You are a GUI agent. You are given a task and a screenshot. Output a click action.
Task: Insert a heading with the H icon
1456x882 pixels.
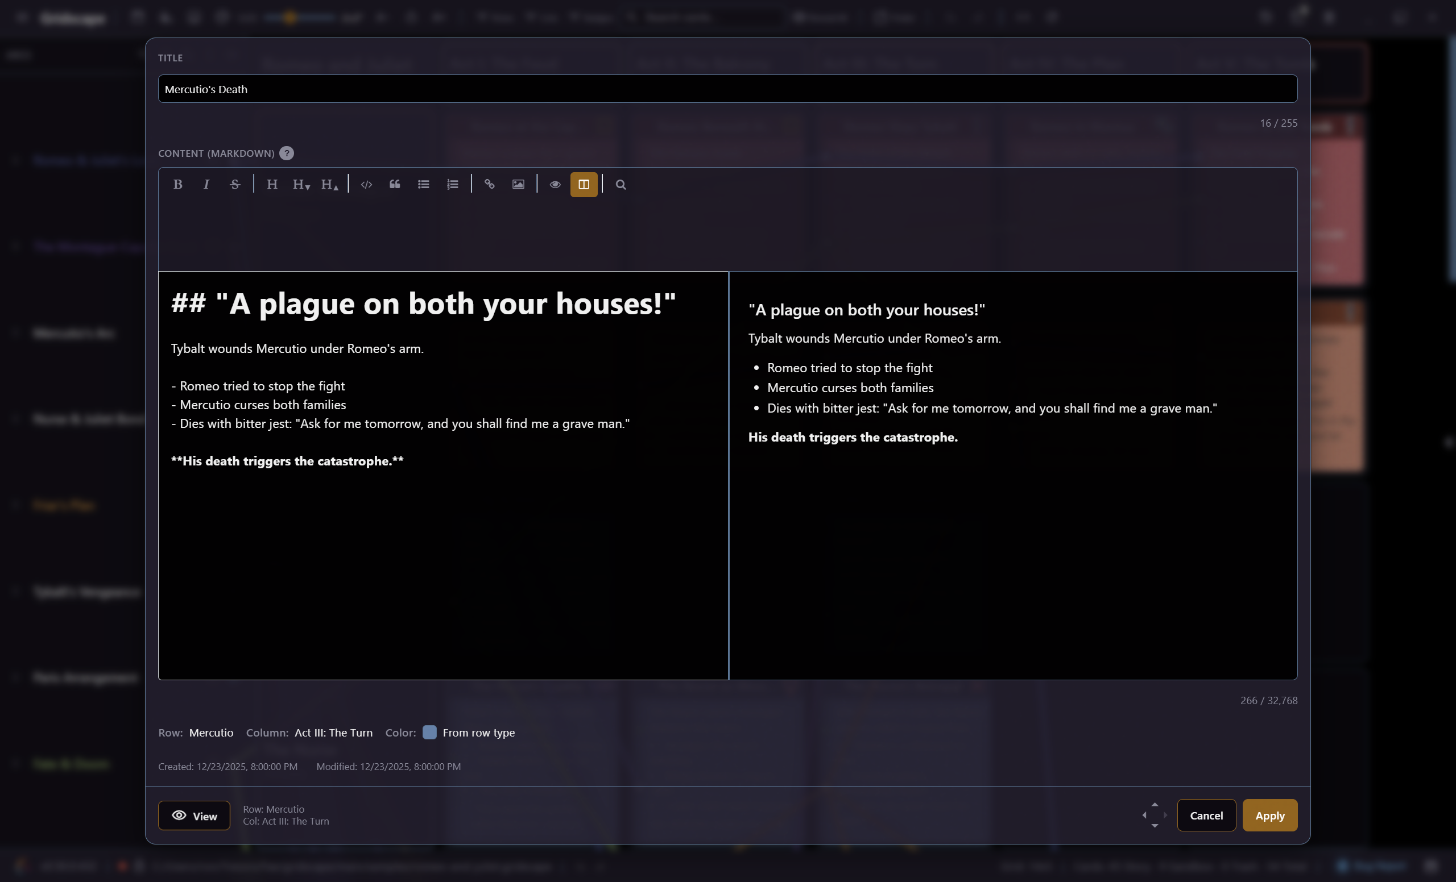pyautogui.click(x=272, y=185)
